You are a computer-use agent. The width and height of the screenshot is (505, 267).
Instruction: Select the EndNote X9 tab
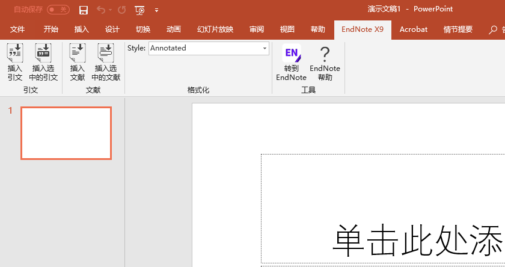[363, 29]
